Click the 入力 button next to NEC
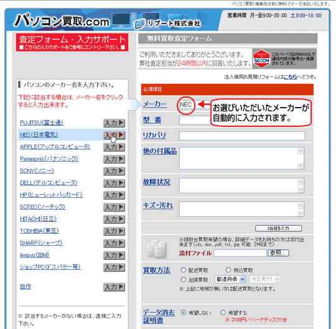 coord(114,135)
